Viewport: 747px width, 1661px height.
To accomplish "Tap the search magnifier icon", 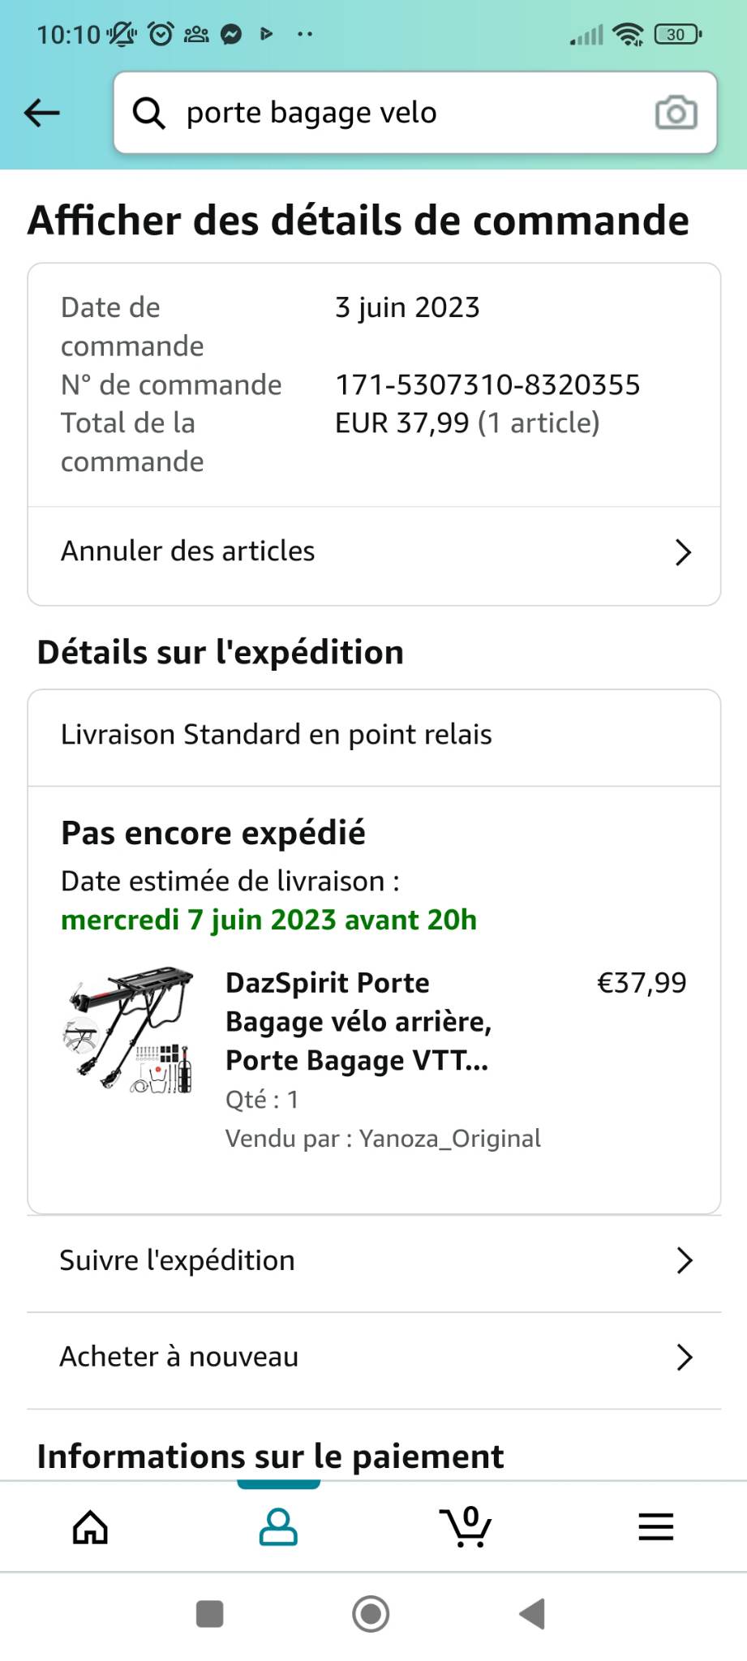I will pyautogui.click(x=149, y=113).
